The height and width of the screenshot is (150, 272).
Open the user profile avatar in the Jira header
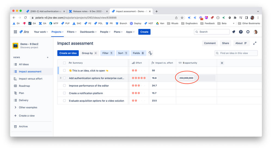(255, 32)
